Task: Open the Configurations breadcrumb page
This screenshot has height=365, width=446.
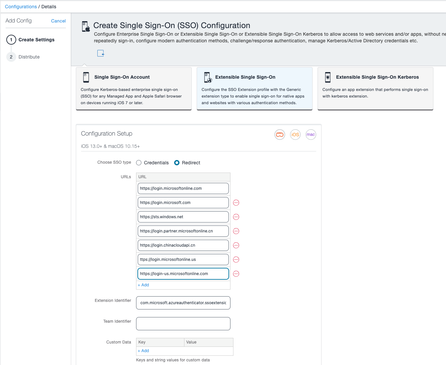Action: (x=21, y=6)
